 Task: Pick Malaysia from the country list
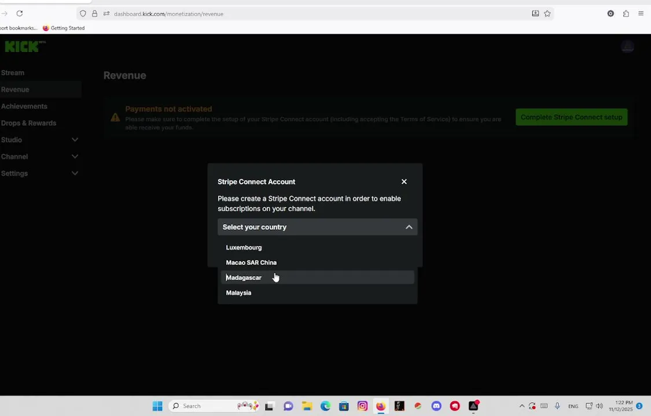[x=317, y=292]
